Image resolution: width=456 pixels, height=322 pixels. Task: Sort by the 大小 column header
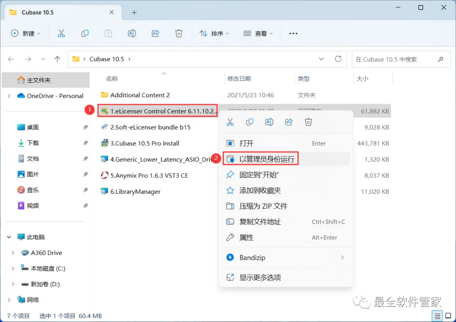(x=362, y=79)
